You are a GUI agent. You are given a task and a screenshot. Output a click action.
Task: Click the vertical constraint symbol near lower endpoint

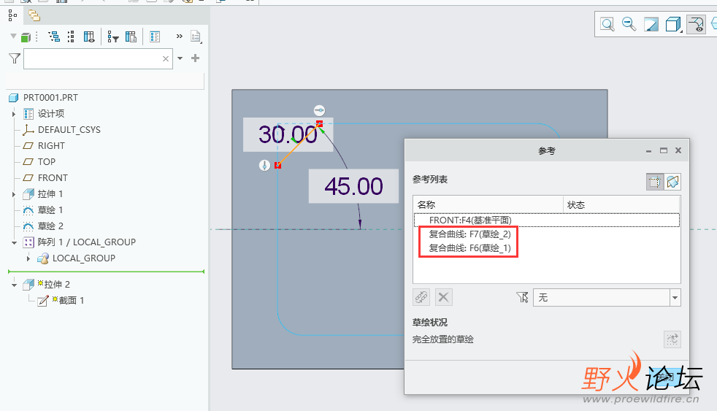click(264, 165)
